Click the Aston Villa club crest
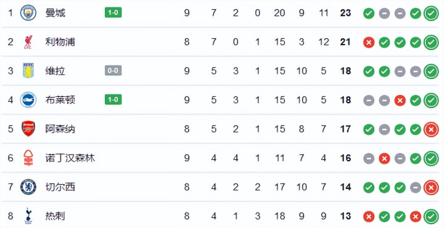 coord(28,71)
